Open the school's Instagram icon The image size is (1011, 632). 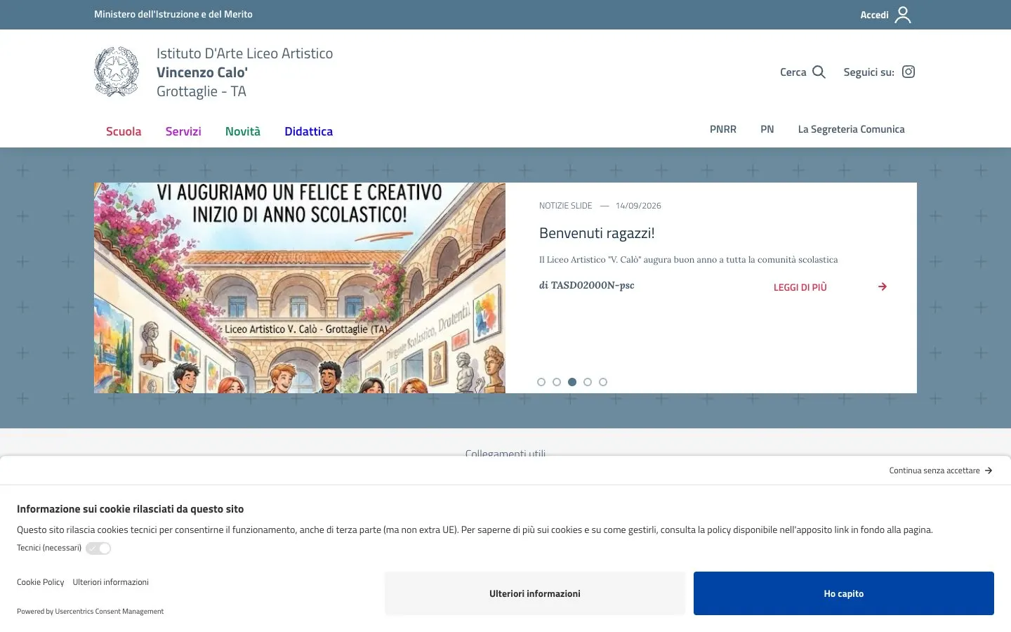click(x=908, y=72)
